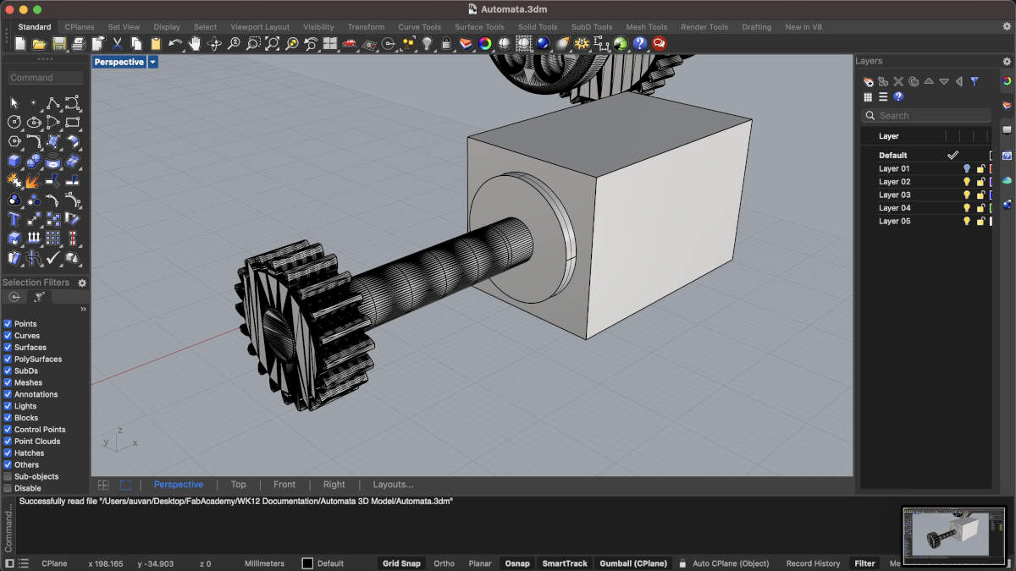This screenshot has height=571, width=1016.
Task: Toggle Ortho mode in status bar
Action: click(x=444, y=563)
